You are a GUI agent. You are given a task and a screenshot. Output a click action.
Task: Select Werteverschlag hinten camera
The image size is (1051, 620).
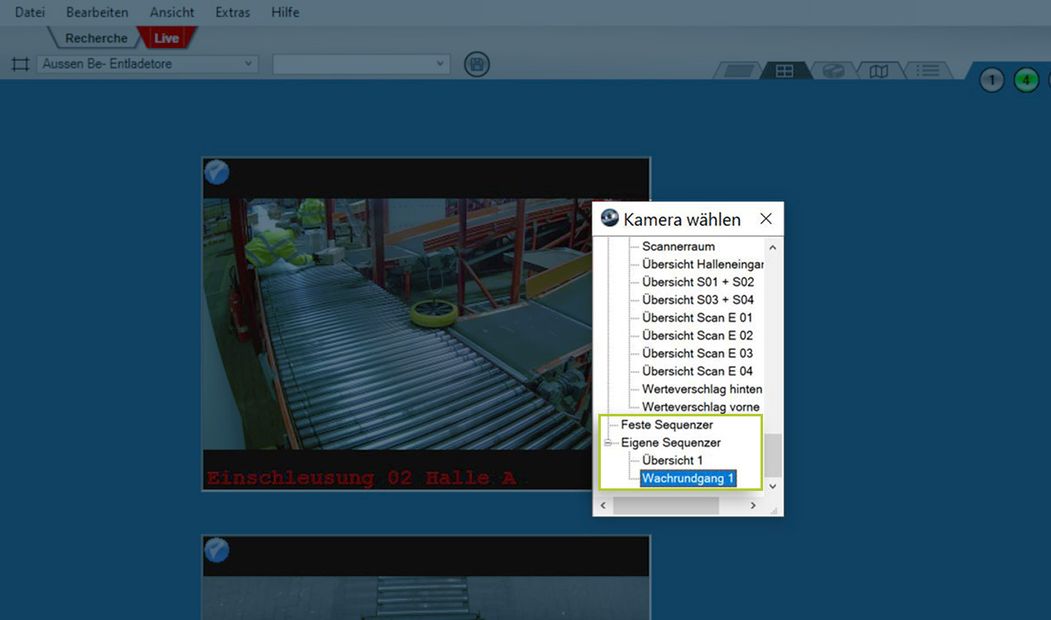click(x=702, y=389)
